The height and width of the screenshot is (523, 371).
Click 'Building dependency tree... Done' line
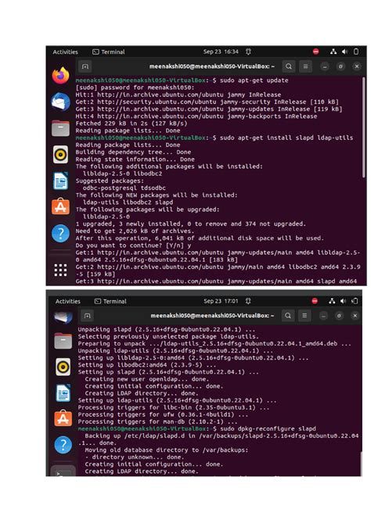pyautogui.click(x=133, y=152)
